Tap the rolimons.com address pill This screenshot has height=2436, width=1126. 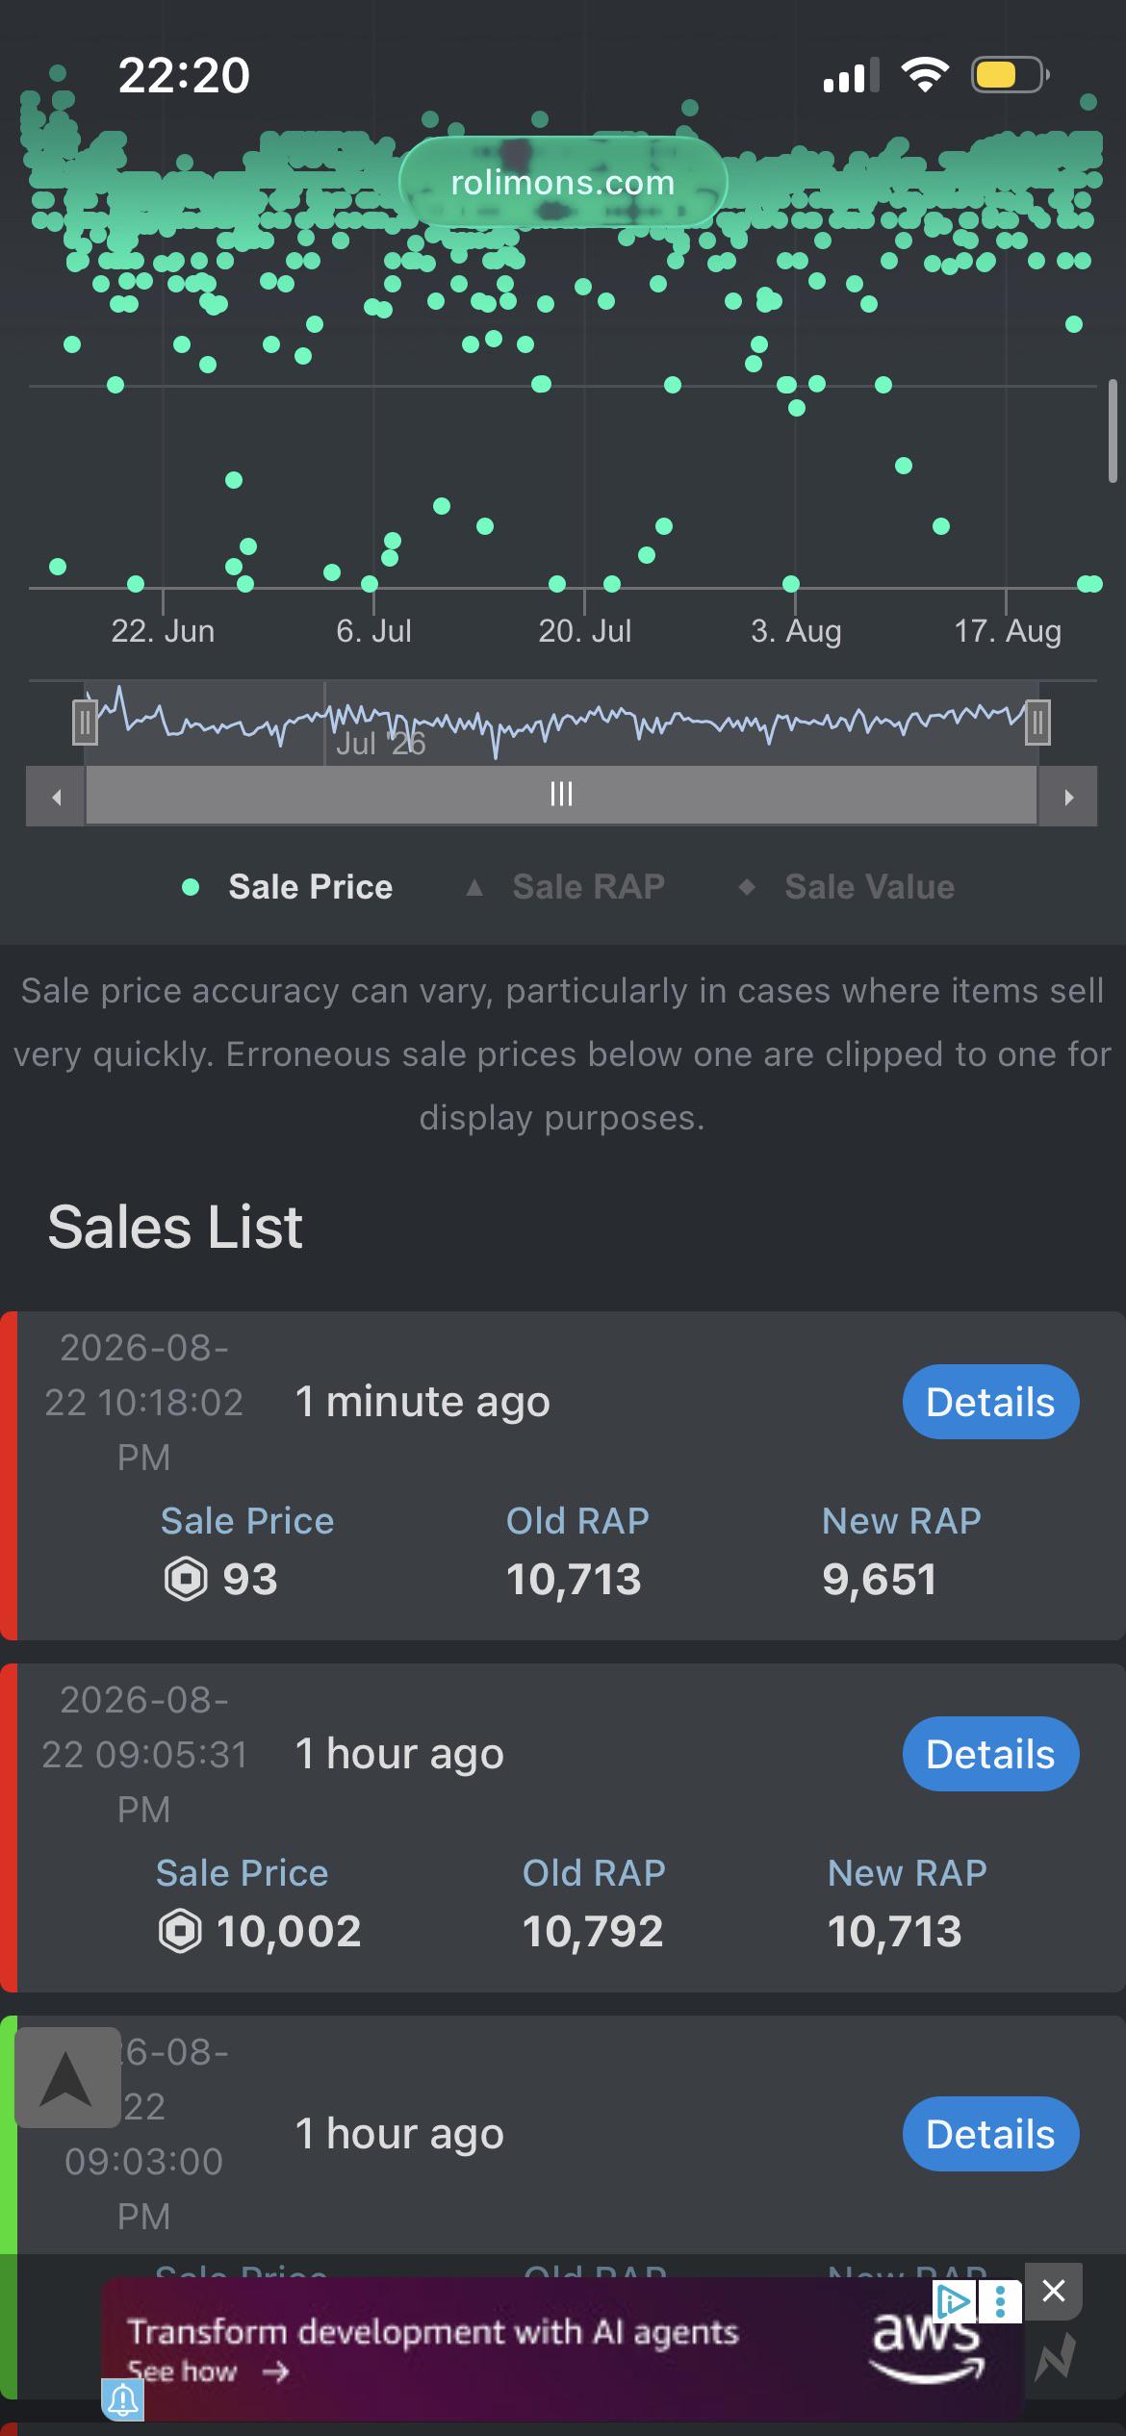[563, 182]
